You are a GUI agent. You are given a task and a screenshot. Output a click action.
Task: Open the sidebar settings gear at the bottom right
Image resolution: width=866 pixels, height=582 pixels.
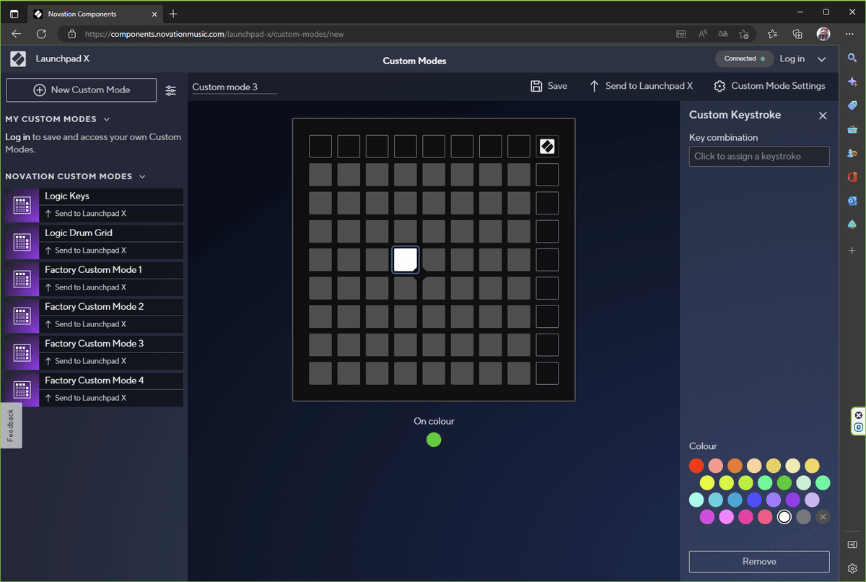[852, 568]
